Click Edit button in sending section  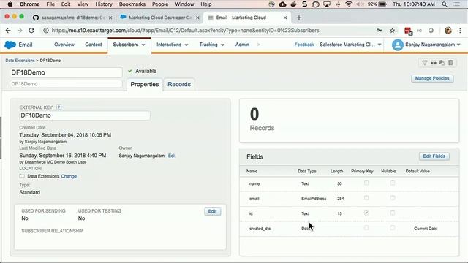click(x=213, y=211)
